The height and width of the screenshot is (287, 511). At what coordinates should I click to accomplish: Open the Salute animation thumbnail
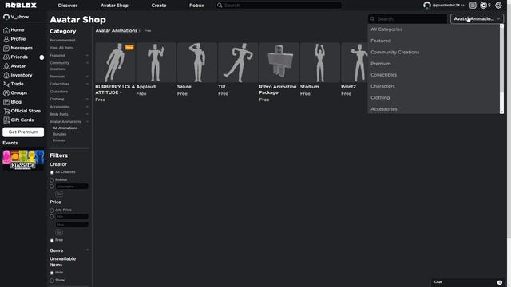tap(197, 62)
